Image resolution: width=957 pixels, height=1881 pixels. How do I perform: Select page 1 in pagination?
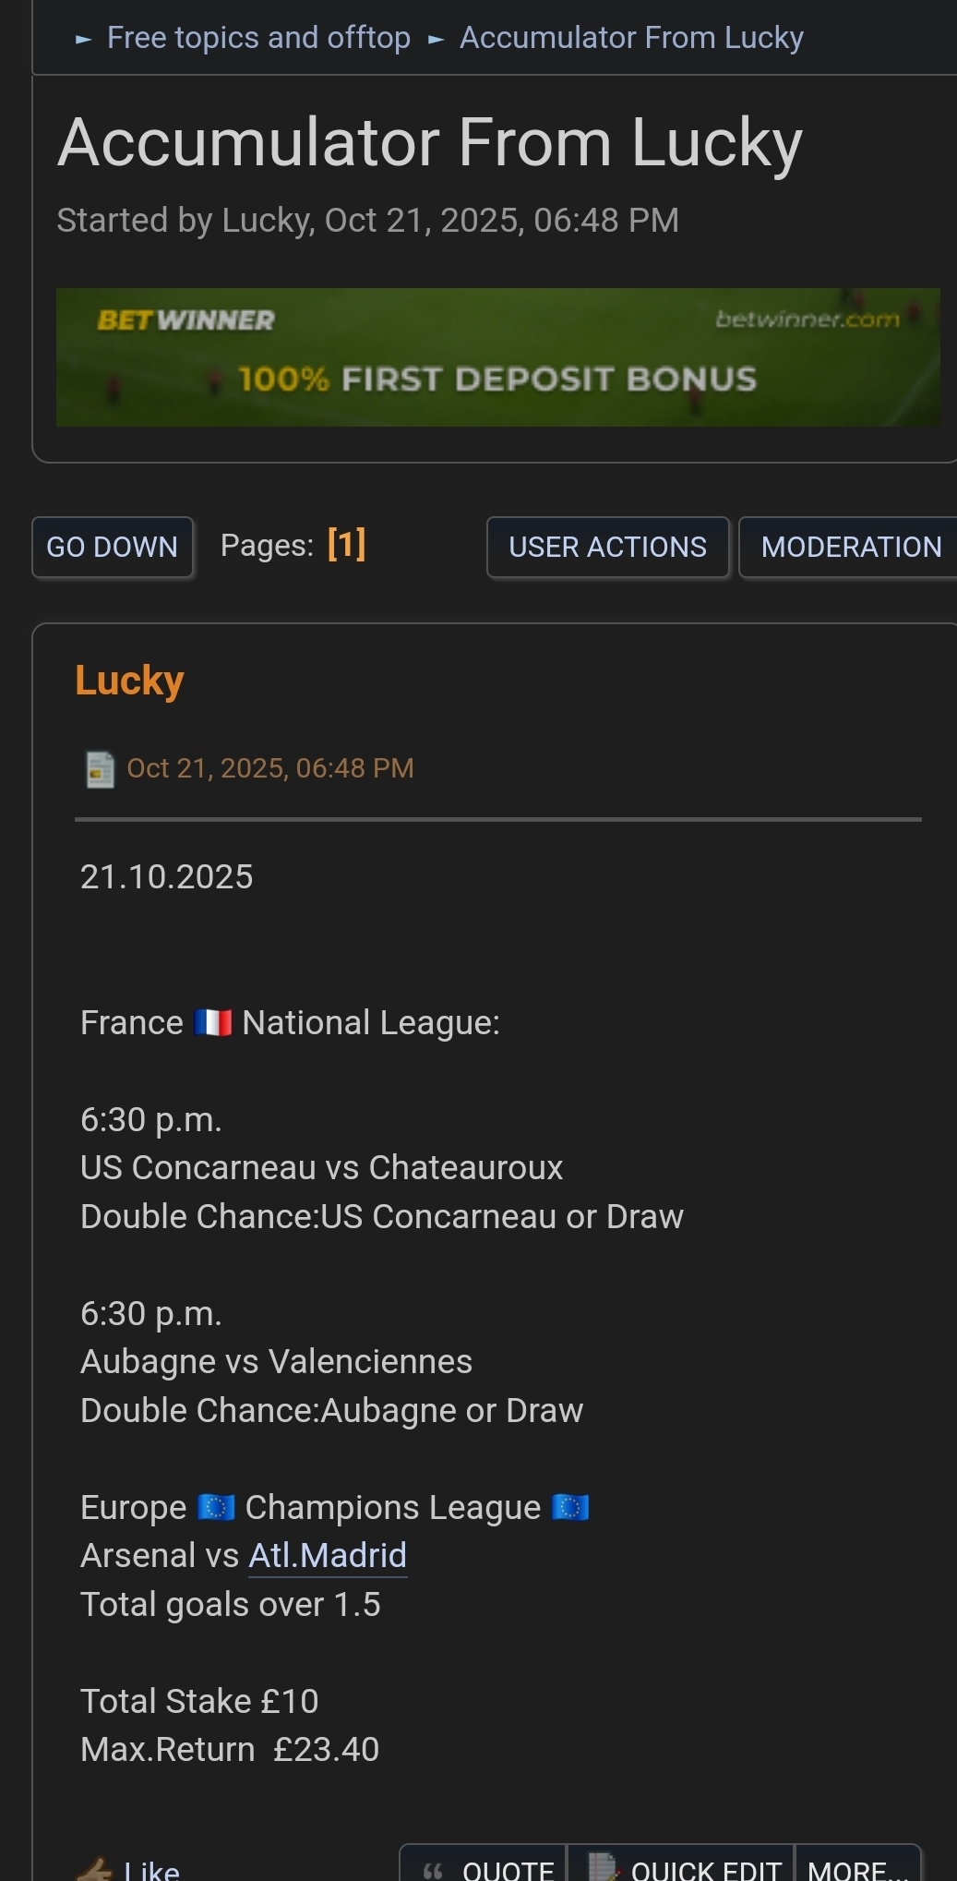(347, 545)
